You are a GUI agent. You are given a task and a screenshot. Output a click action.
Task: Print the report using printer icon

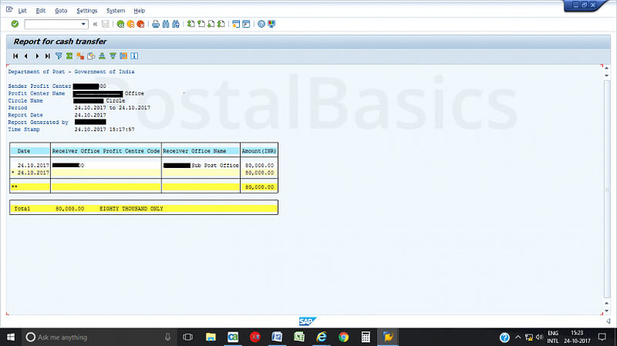pos(156,24)
